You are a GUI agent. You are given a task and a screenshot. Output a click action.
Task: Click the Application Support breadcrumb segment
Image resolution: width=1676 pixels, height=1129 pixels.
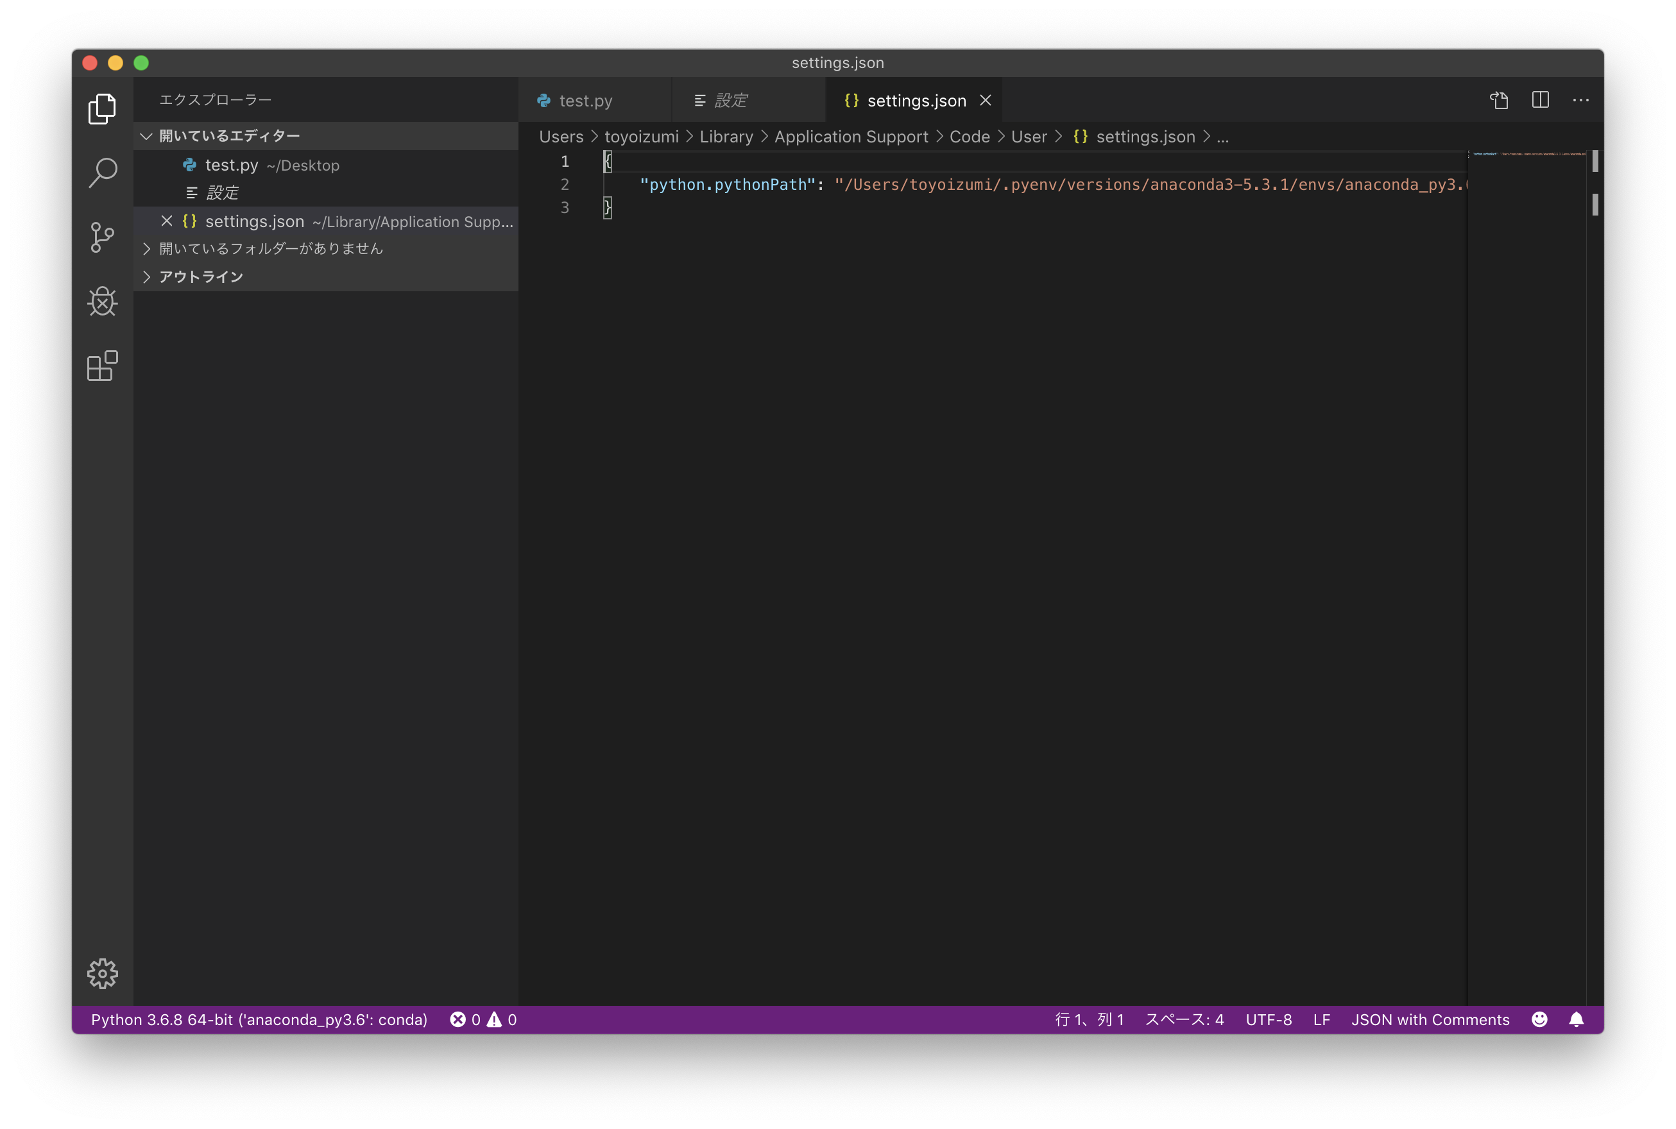[851, 137]
